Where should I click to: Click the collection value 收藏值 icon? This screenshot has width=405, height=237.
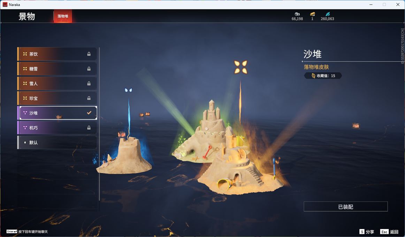tap(313, 76)
